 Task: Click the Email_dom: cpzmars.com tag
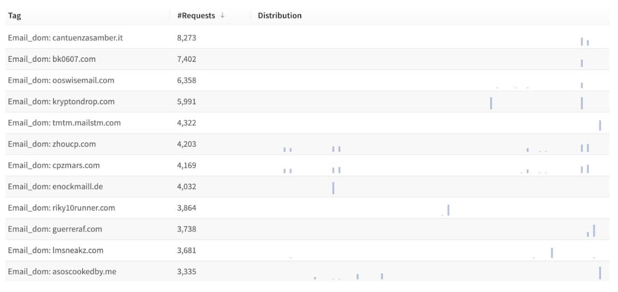53,165
